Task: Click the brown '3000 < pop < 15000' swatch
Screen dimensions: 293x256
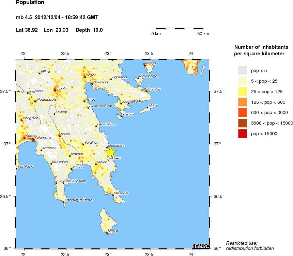Action: click(242, 123)
